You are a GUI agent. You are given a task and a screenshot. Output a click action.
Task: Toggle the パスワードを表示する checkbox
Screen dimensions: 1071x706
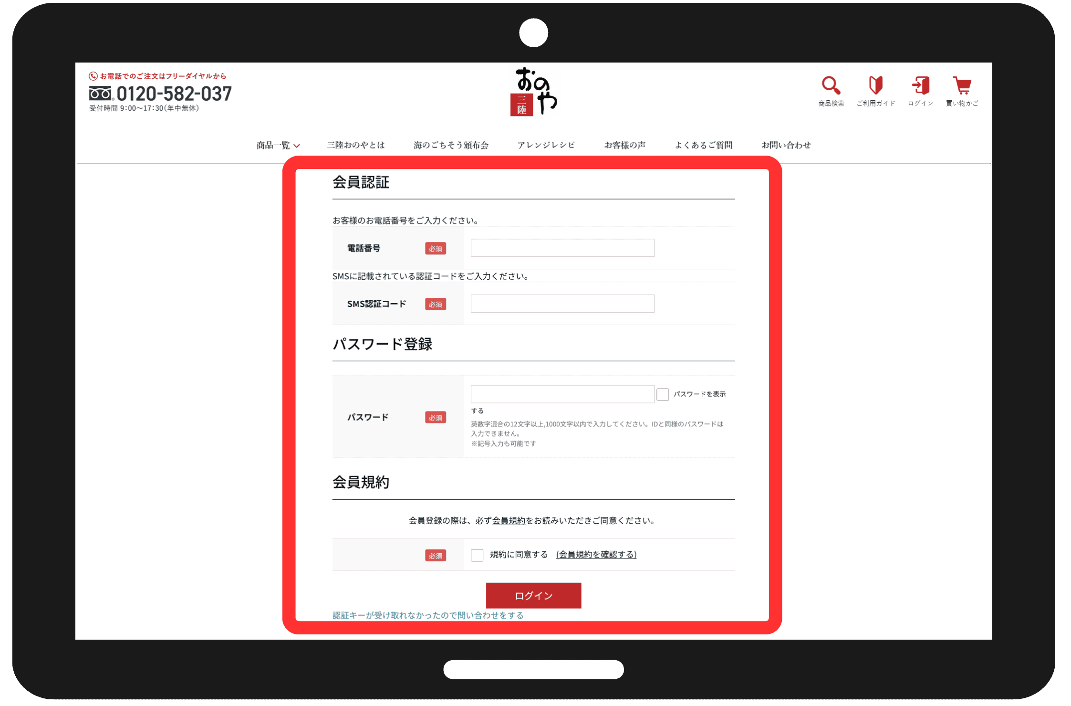click(x=663, y=394)
